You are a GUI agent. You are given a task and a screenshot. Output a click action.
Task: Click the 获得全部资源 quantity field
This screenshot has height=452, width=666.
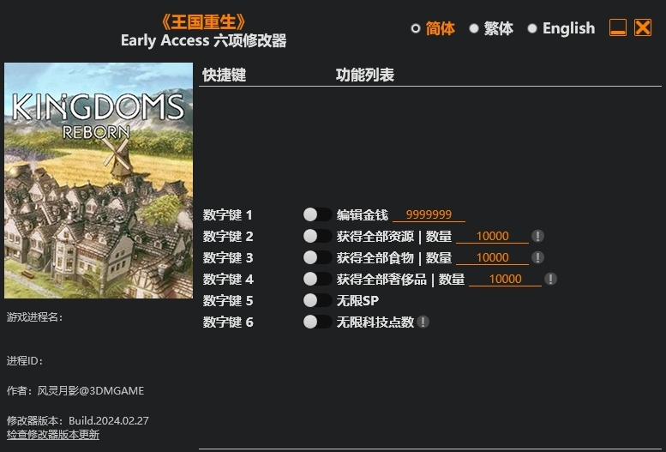pyautogui.click(x=492, y=236)
